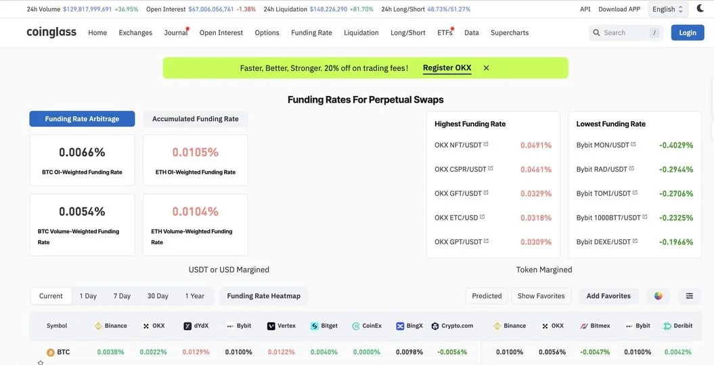Toggle Show Favorites filter

[x=541, y=296]
